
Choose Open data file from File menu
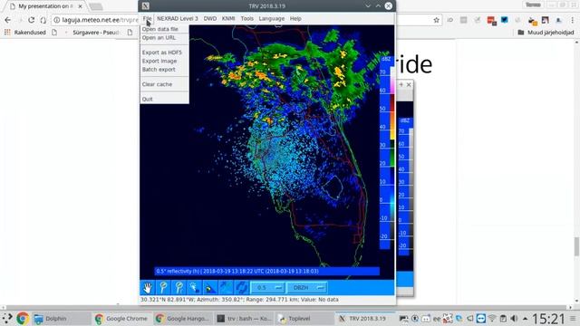[164, 29]
